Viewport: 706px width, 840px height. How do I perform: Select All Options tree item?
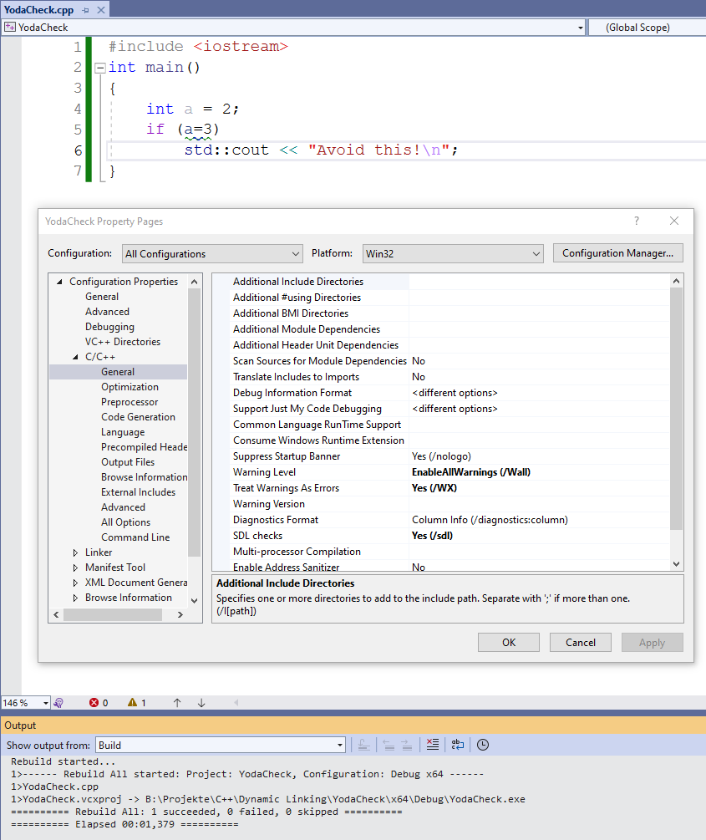(126, 522)
